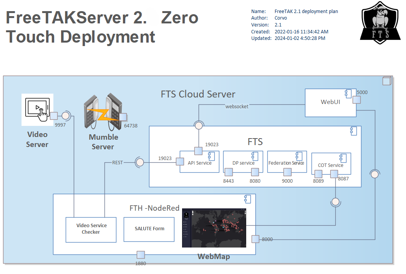
Task: Click the "FreeTAKServer 2. Zero Touch Deployment" title
Action: click(102, 27)
